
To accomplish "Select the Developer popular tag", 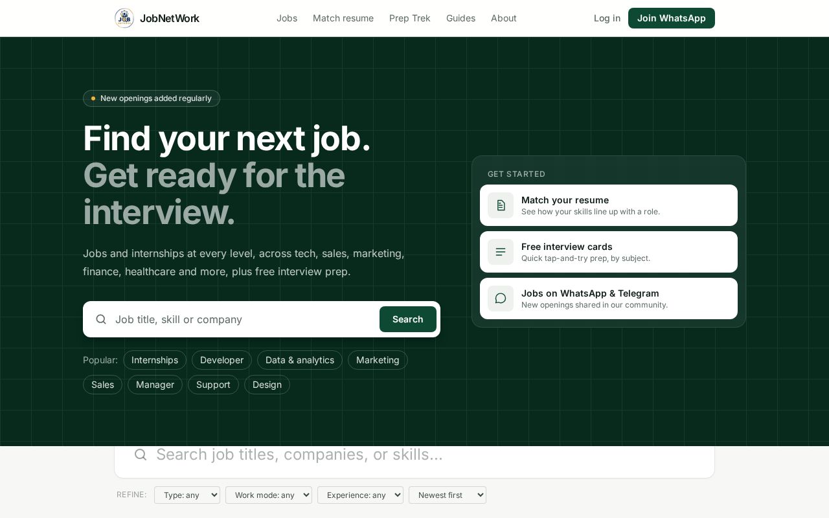I will [x=221, y=360].
